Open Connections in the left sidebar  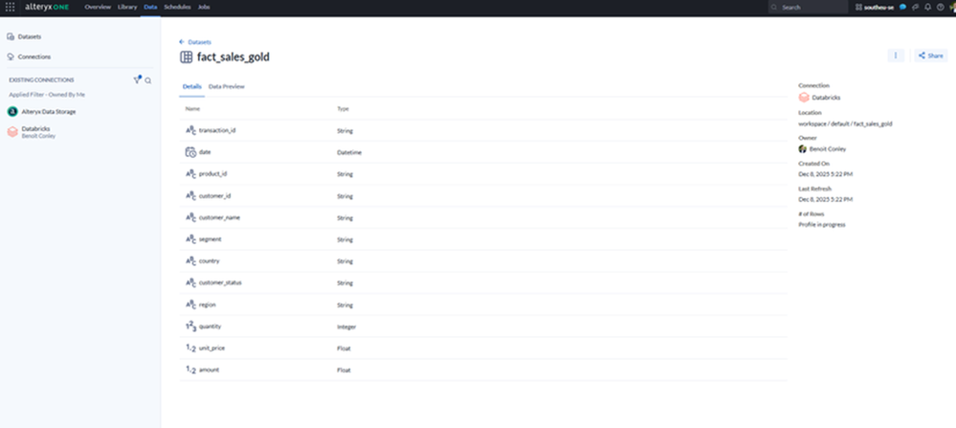point(29,56)
